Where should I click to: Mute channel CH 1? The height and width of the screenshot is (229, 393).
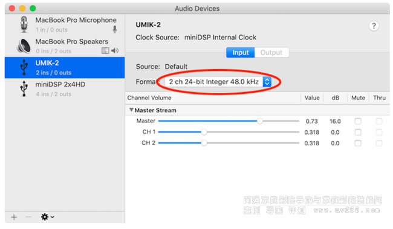358,132
